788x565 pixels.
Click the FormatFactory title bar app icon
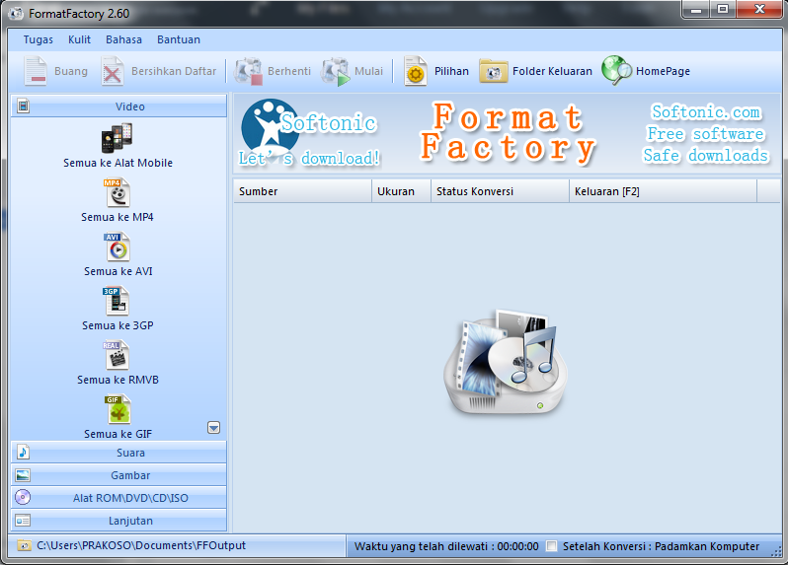point(16,13)
